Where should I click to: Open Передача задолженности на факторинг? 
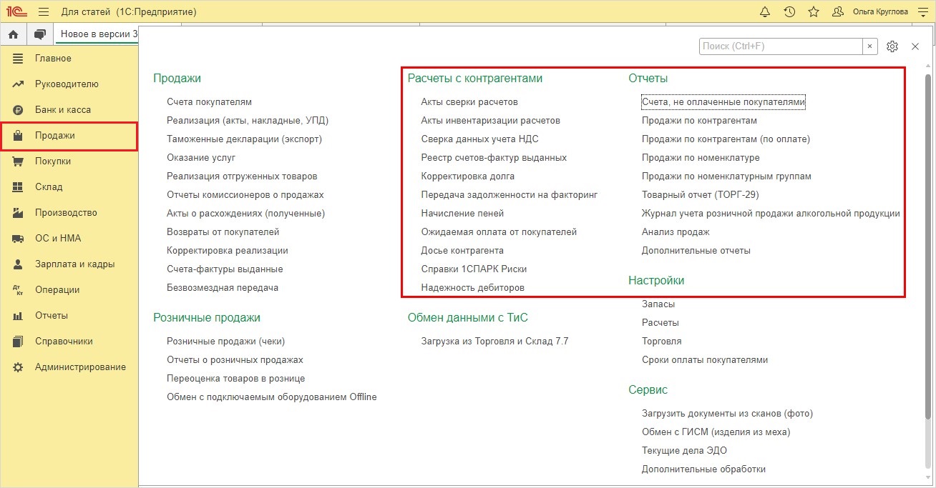pyautogui.click(x=509, y=195)
